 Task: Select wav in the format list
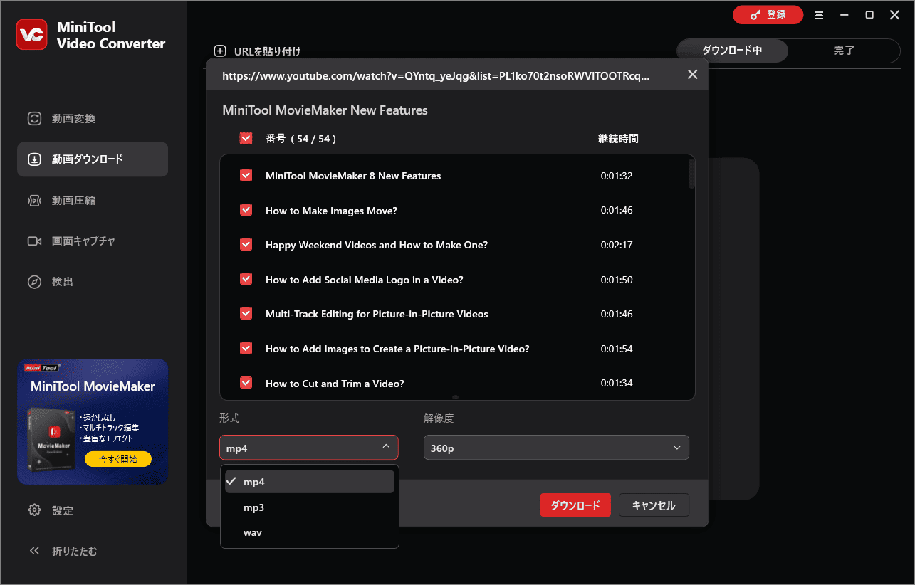coord(310,532)
